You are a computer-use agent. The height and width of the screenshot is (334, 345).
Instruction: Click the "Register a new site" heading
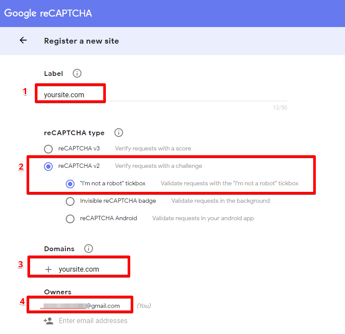[81, 41]
